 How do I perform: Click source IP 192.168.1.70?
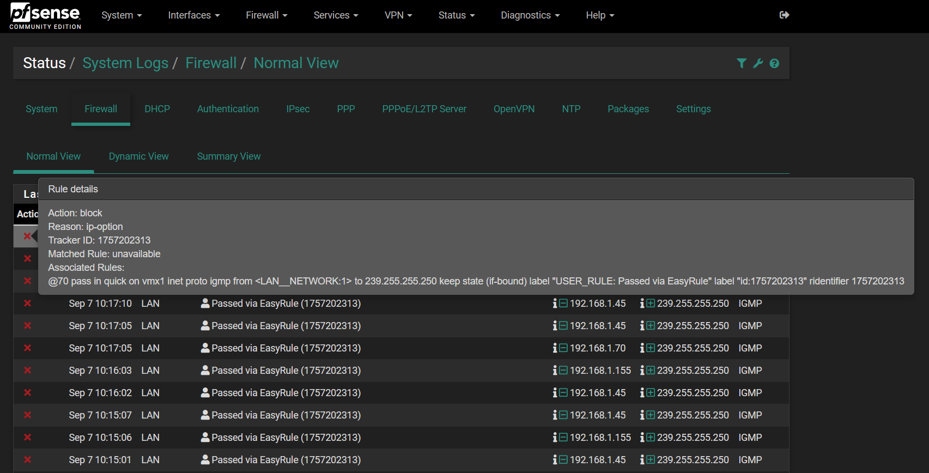point(598,348)
